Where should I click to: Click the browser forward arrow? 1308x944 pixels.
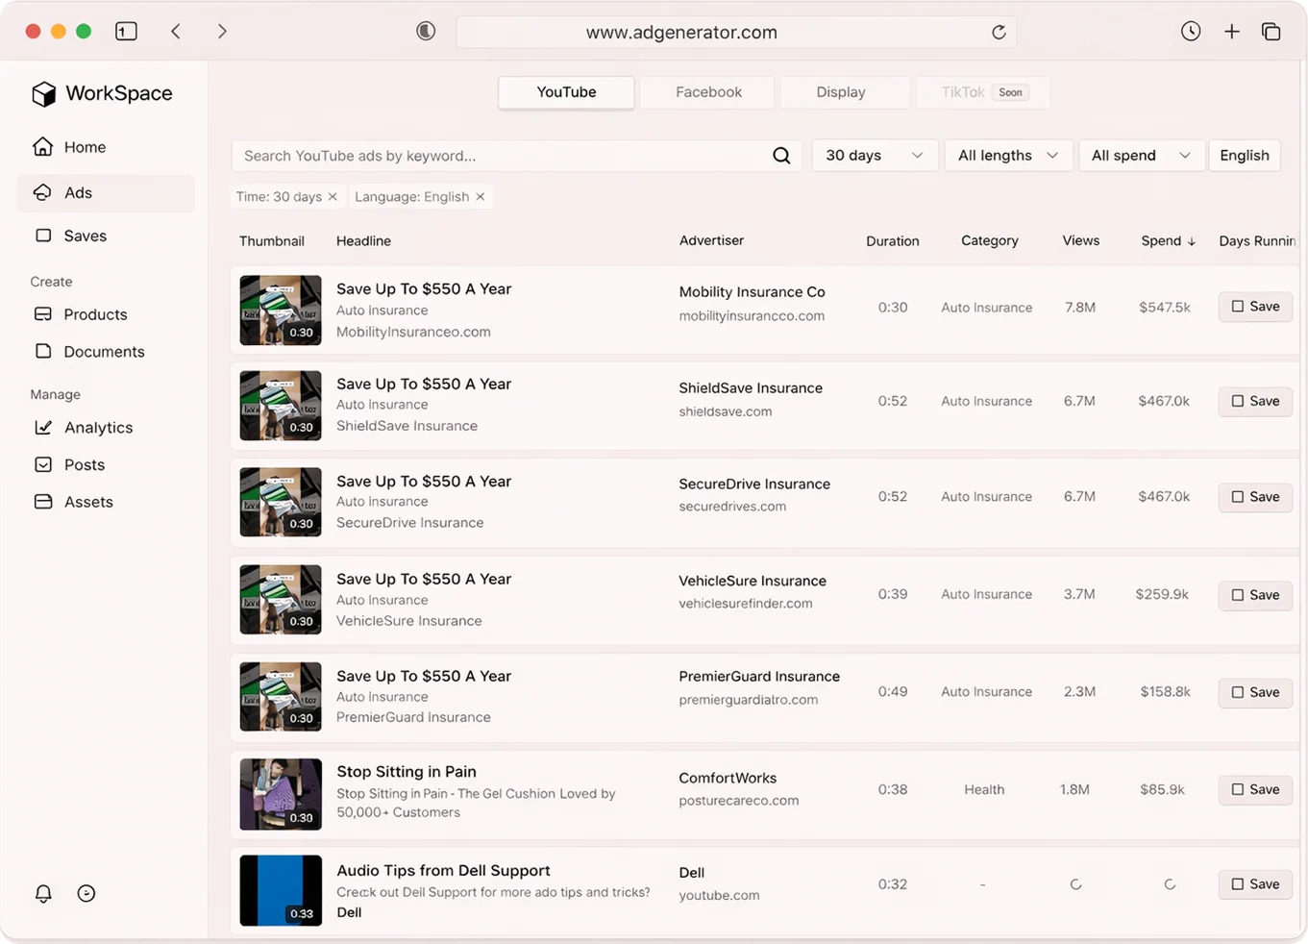pyautogui.click(x=222, y=32)
